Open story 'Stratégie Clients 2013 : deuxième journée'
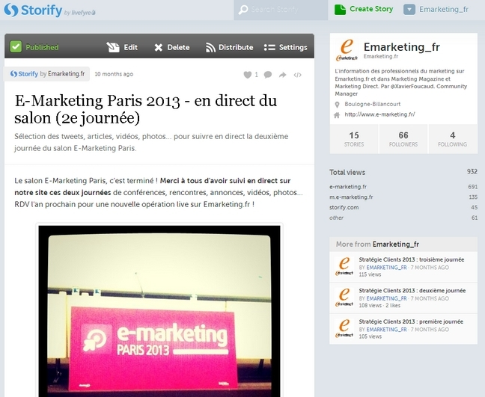The image size is (485, 397). click(412, 290)
